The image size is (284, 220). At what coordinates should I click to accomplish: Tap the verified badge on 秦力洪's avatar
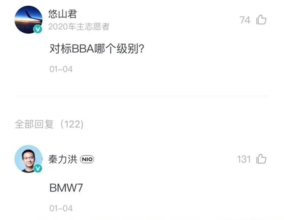(x=38, y=169)
